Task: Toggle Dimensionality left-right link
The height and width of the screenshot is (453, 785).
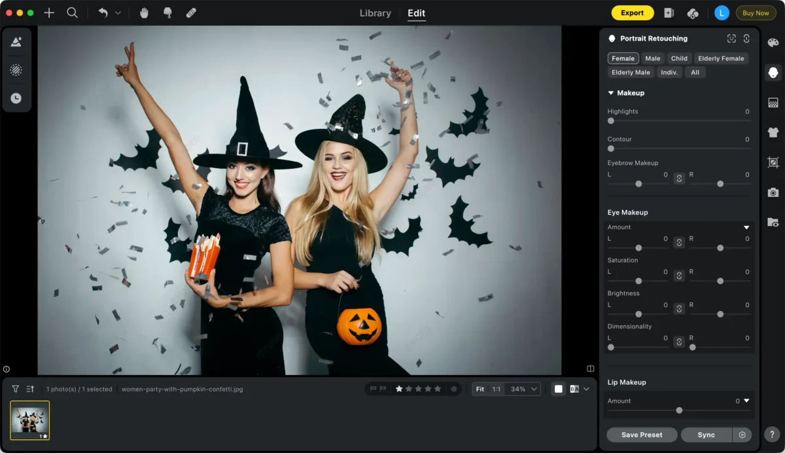Action: coord(679,341)
